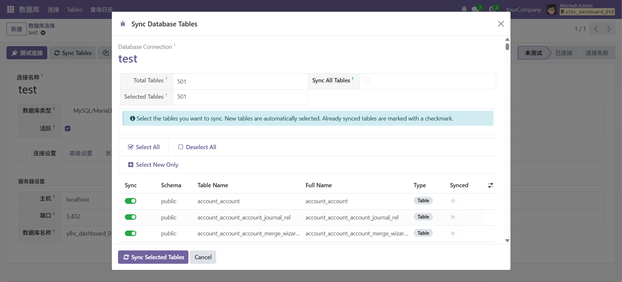622x282 pixels.
Task: Open the Tables menu
Action: point(75,10)
